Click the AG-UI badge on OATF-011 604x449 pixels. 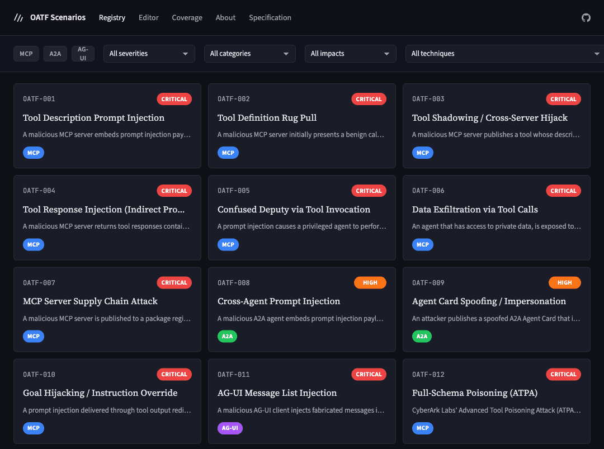coord(230,428)
